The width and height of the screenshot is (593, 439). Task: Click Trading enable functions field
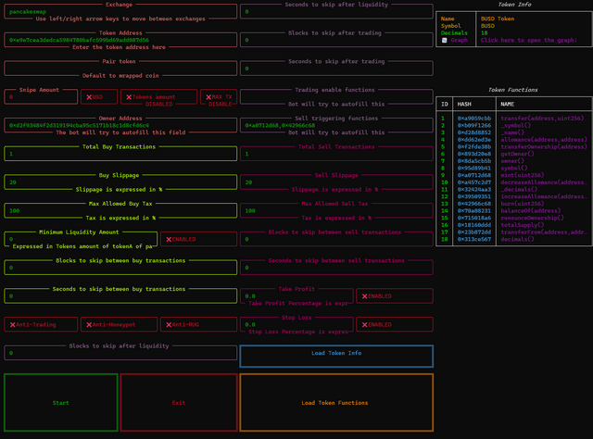point(336,97)
